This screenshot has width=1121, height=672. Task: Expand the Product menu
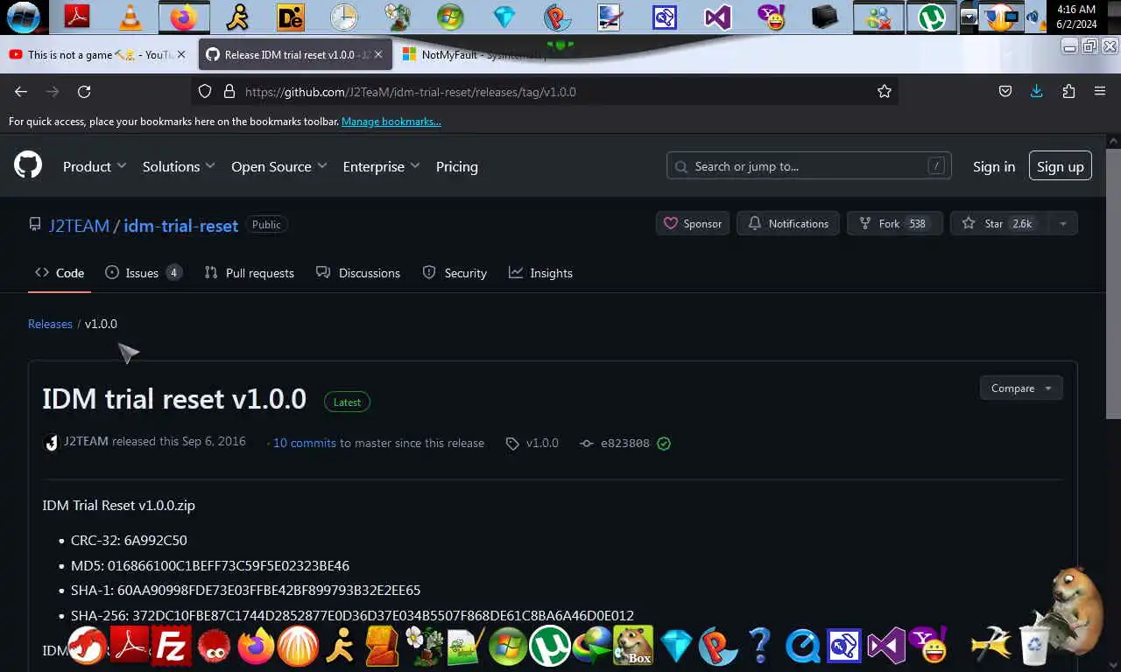[x=95, y=166]
